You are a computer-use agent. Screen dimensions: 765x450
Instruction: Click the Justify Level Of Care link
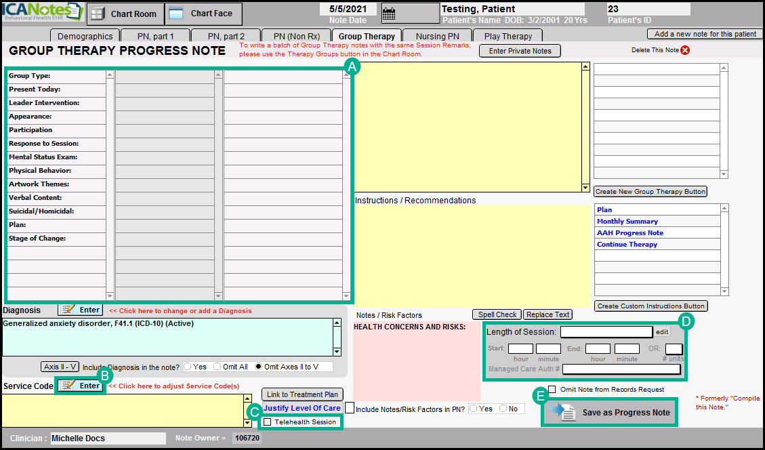[x=302, y=408]
